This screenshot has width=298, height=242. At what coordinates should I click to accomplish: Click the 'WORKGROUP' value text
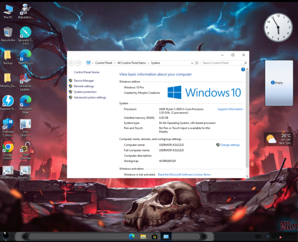[167, 161]
